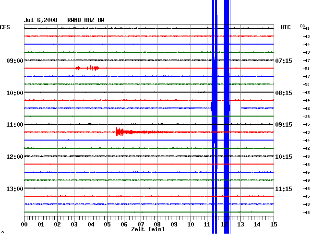Click the "UTC" column header
Image resolution: width=312 pixels, height=237 pixels.
[285, 27]
